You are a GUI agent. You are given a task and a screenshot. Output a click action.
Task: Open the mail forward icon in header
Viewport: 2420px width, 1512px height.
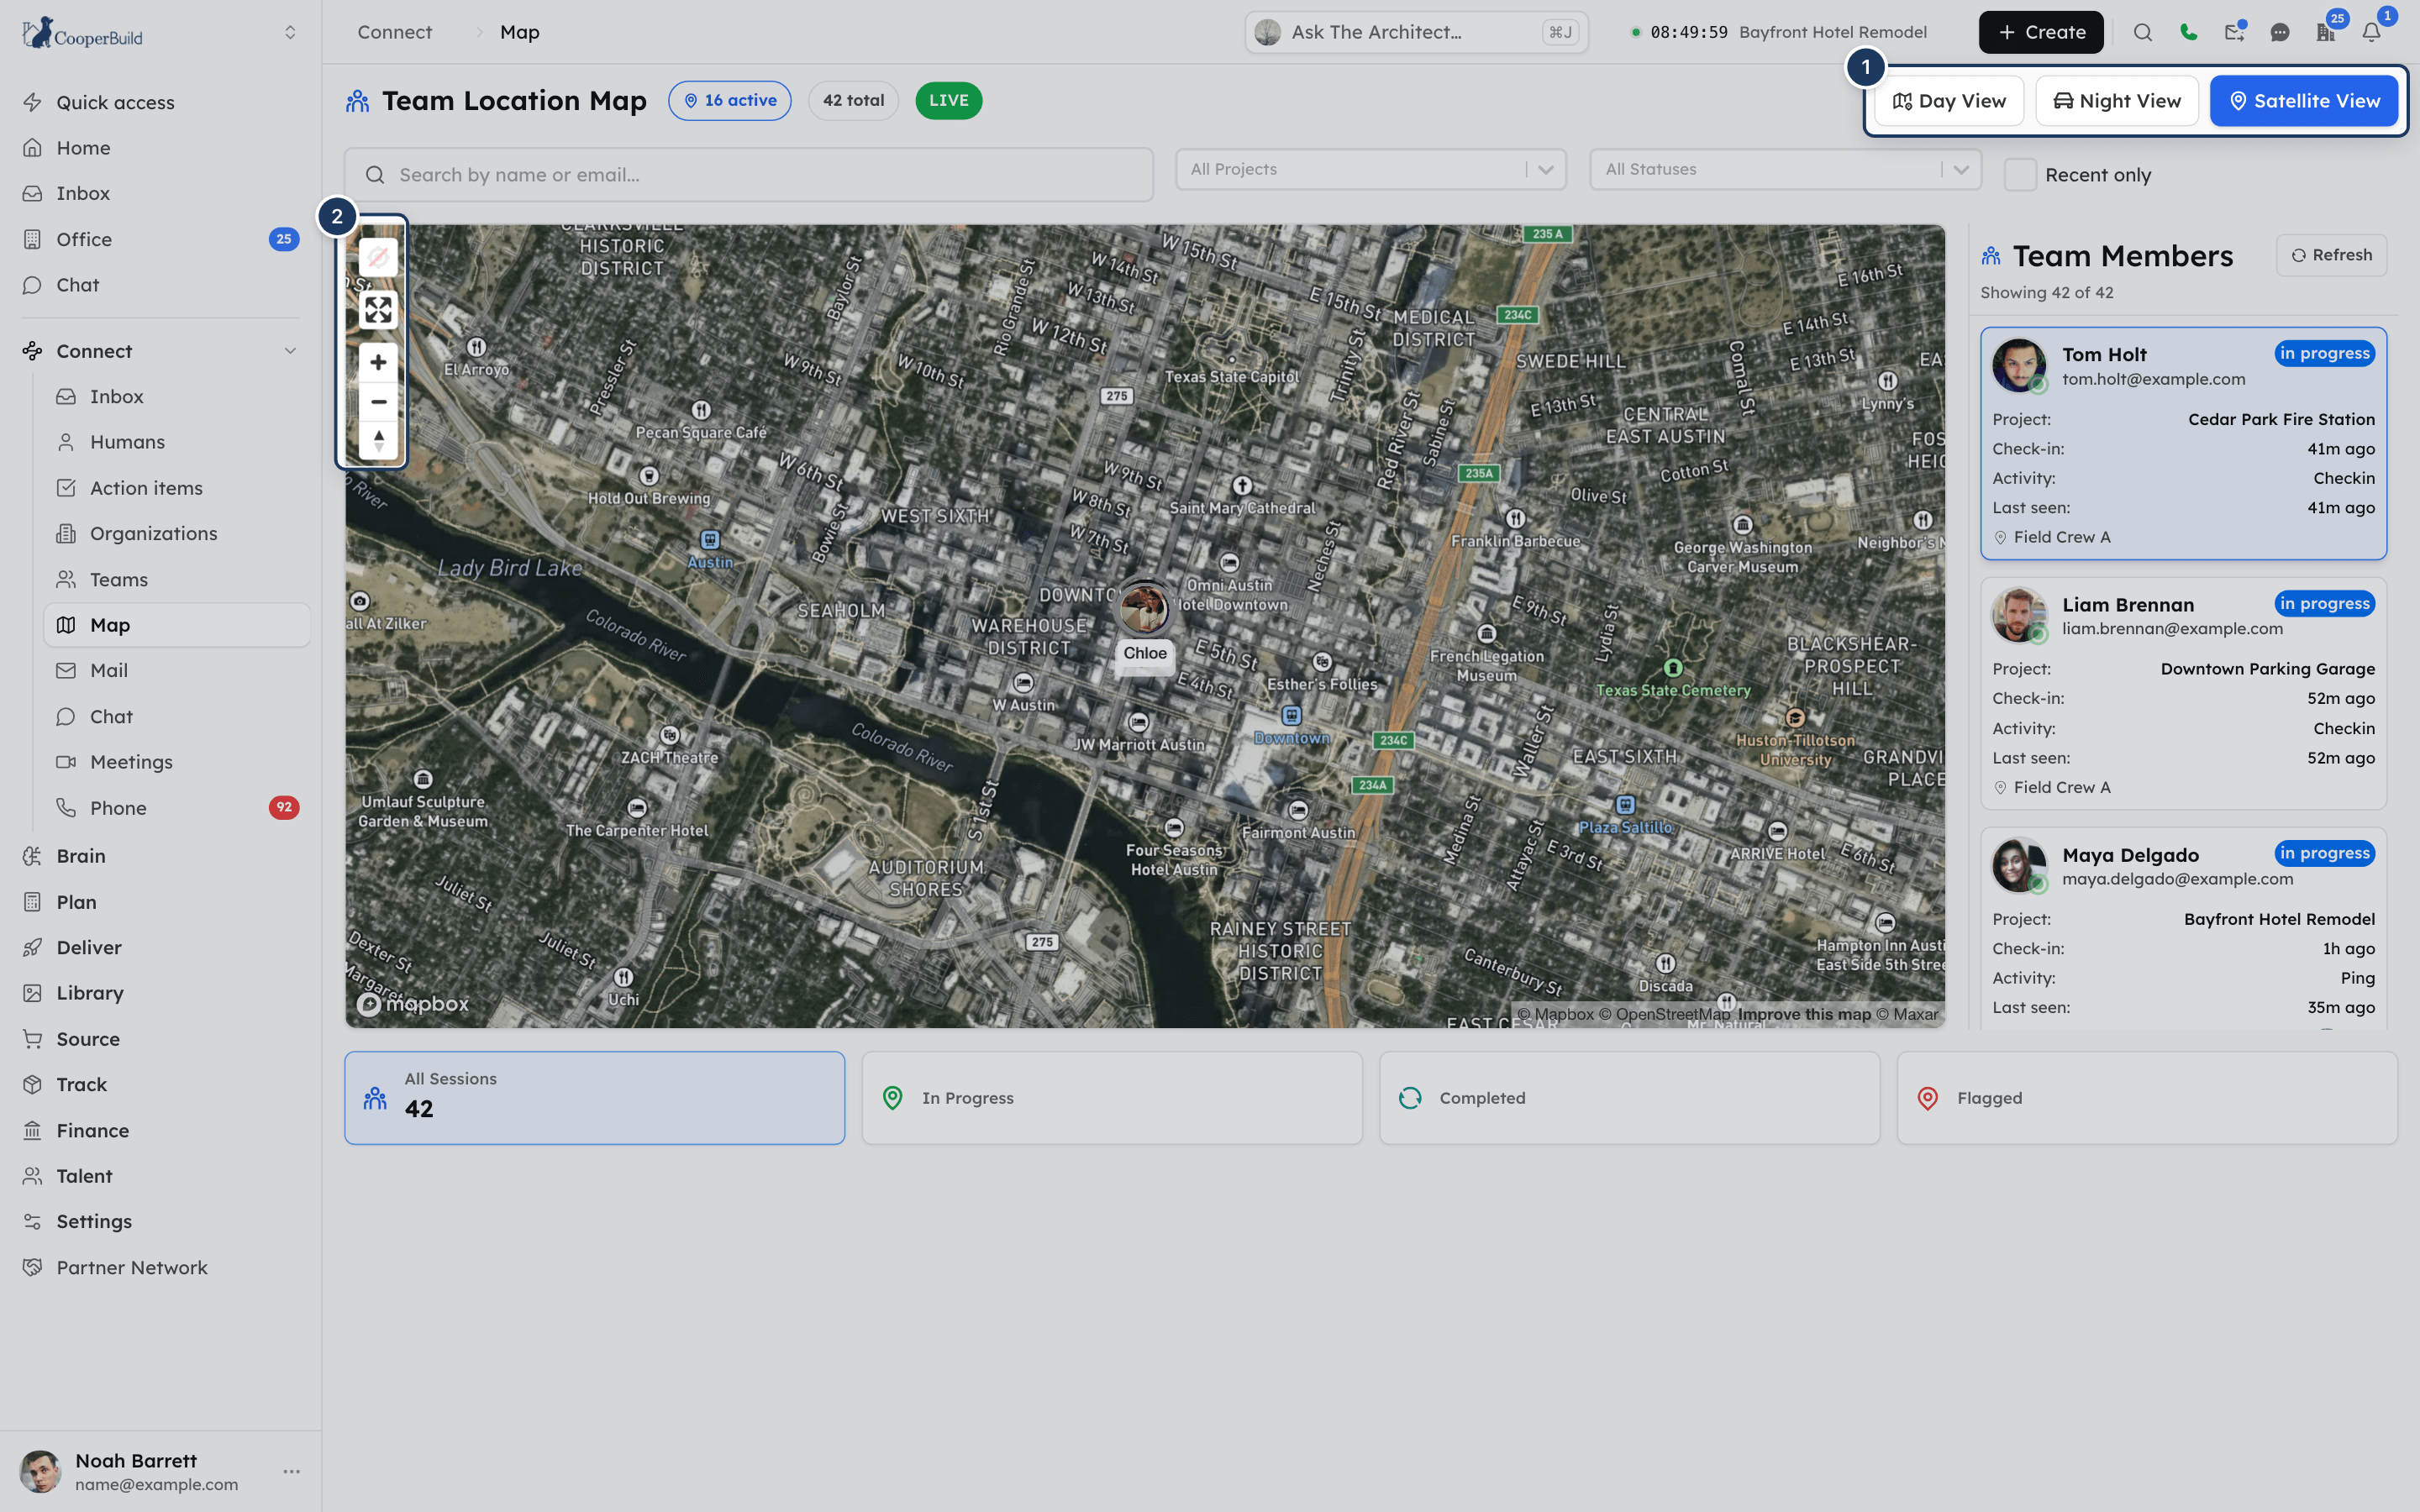coord(2234,32)
